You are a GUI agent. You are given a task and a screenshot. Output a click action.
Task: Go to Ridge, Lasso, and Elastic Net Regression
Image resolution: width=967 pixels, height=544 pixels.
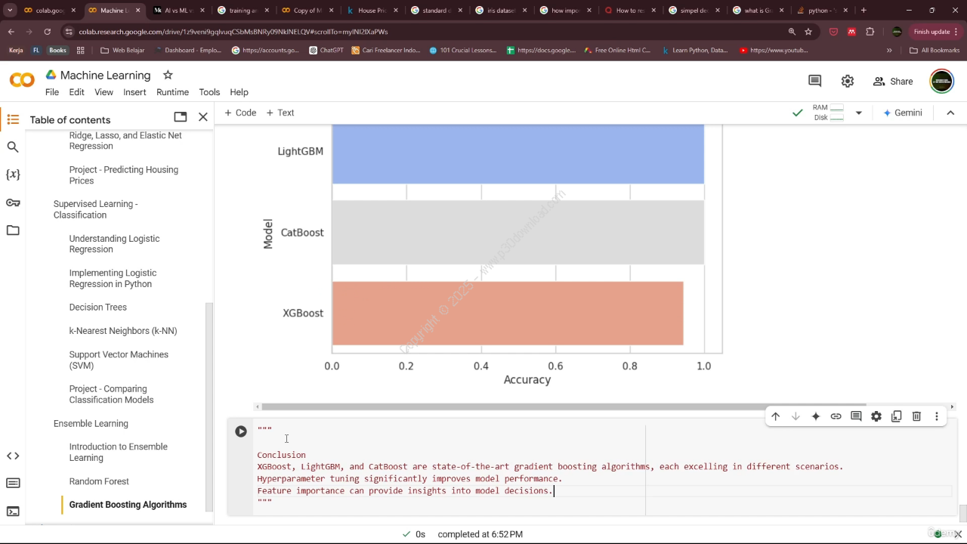pyautogui.click(x=125, y=141)
